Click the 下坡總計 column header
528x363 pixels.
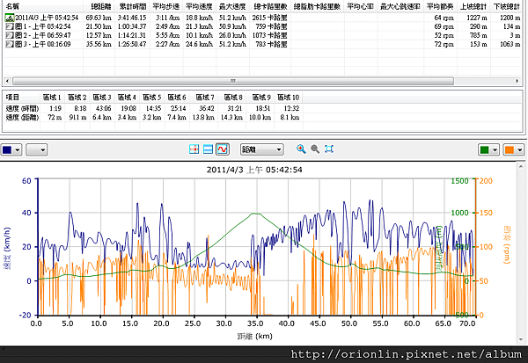506,6
